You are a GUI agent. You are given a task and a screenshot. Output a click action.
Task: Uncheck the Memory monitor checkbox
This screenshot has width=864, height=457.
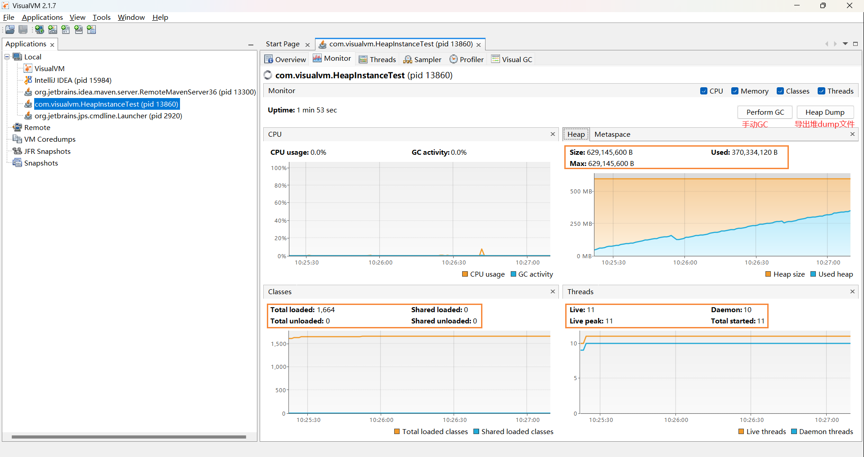(x=735, y=91)
